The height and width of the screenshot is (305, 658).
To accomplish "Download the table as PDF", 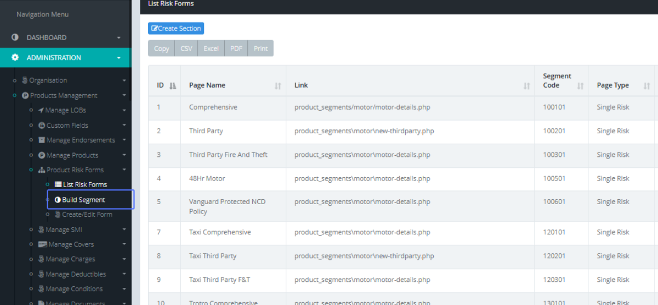I will pyautogui.click(x=236, y=48).
